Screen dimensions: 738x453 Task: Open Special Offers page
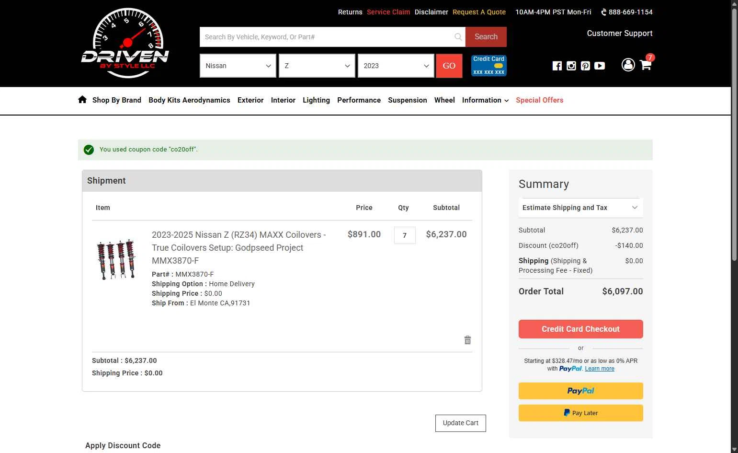click(539, 100)
